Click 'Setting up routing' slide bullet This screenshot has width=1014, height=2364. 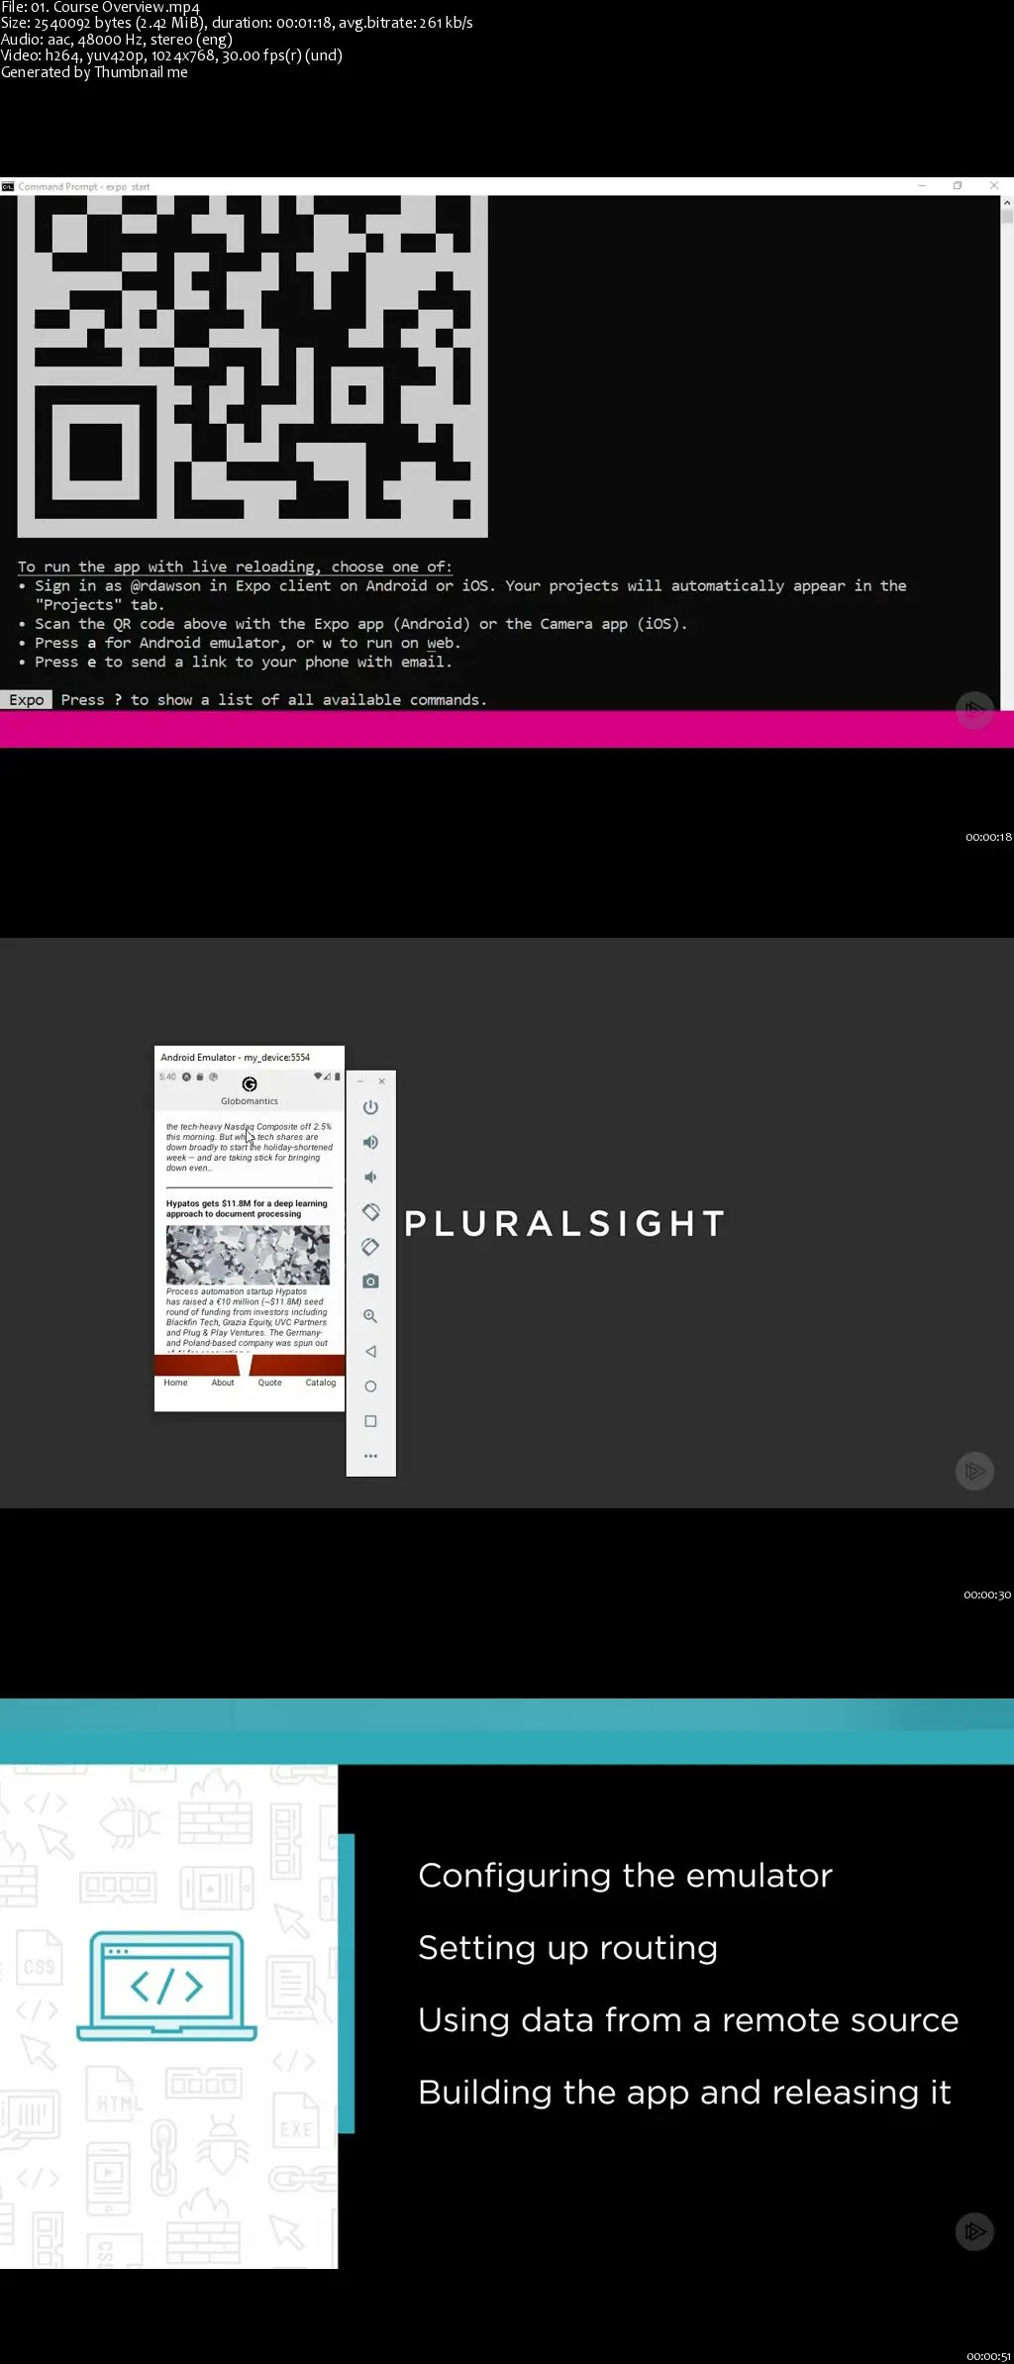(x=567, y=1948)
